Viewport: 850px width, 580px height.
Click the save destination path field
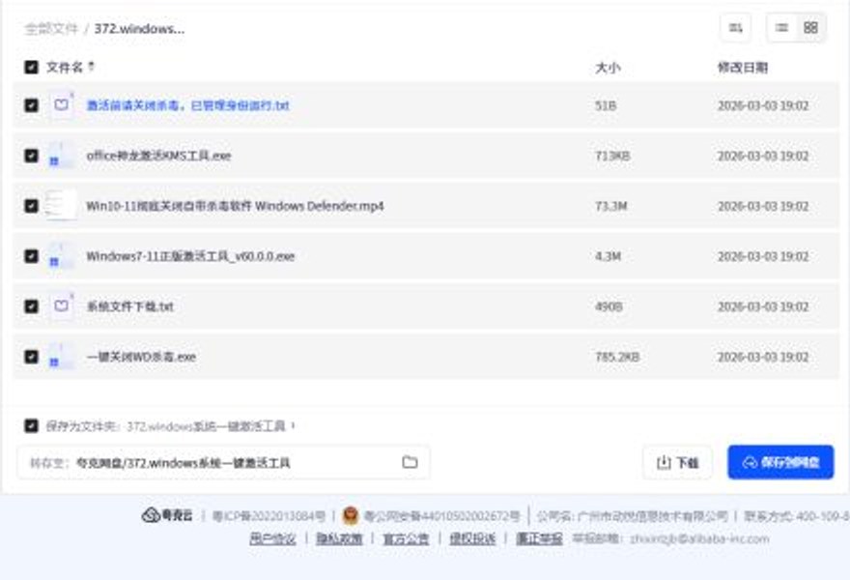(x=223, y=462)
